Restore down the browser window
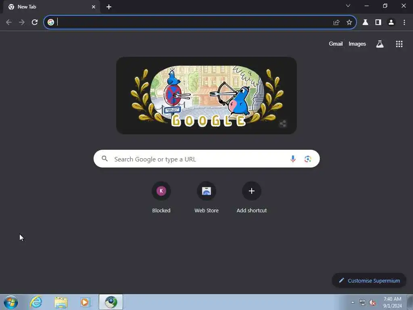The width and height of the screenshot is (413, 310). tap(385, 6)
